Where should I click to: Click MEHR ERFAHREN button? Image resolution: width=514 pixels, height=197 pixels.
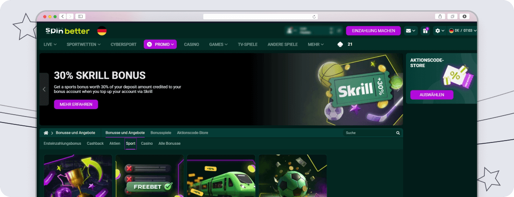click(76, 105)
